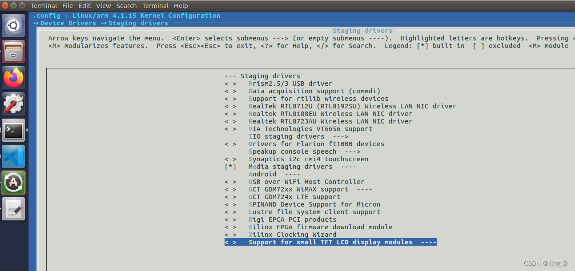Toggle Synaptics i2c rmi4 touchscreen

(x=296, y=159)
